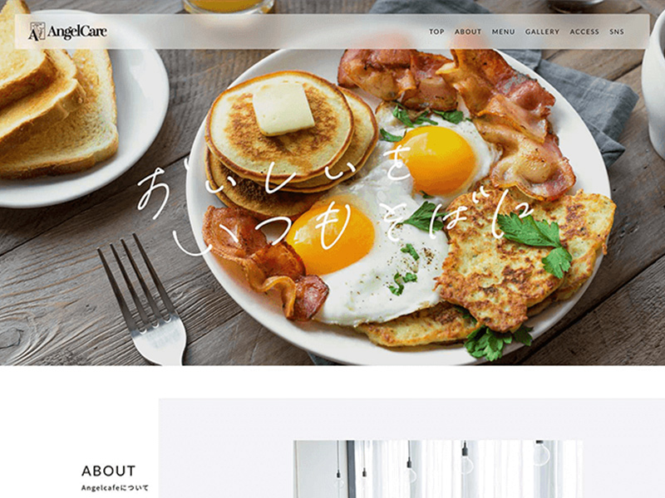The image size is (665, 498).
Task: Open the ACCESS navigation link
Action: [584, 32]
